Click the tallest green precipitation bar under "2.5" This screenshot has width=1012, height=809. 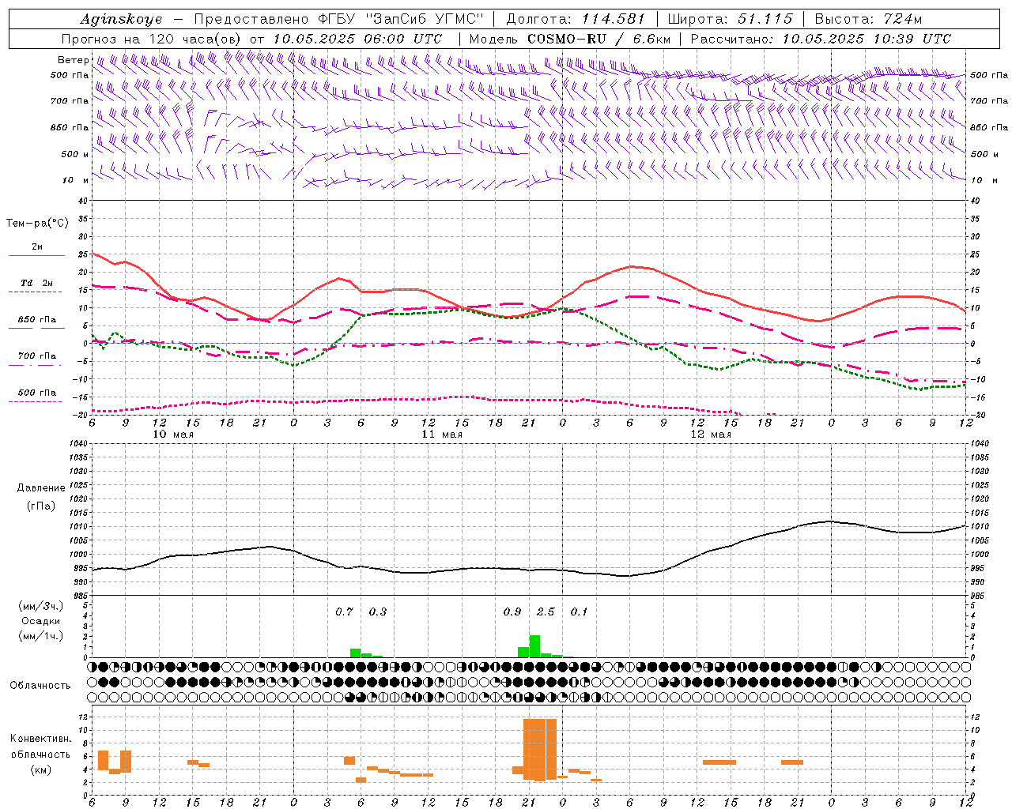(x=534, y=646)
